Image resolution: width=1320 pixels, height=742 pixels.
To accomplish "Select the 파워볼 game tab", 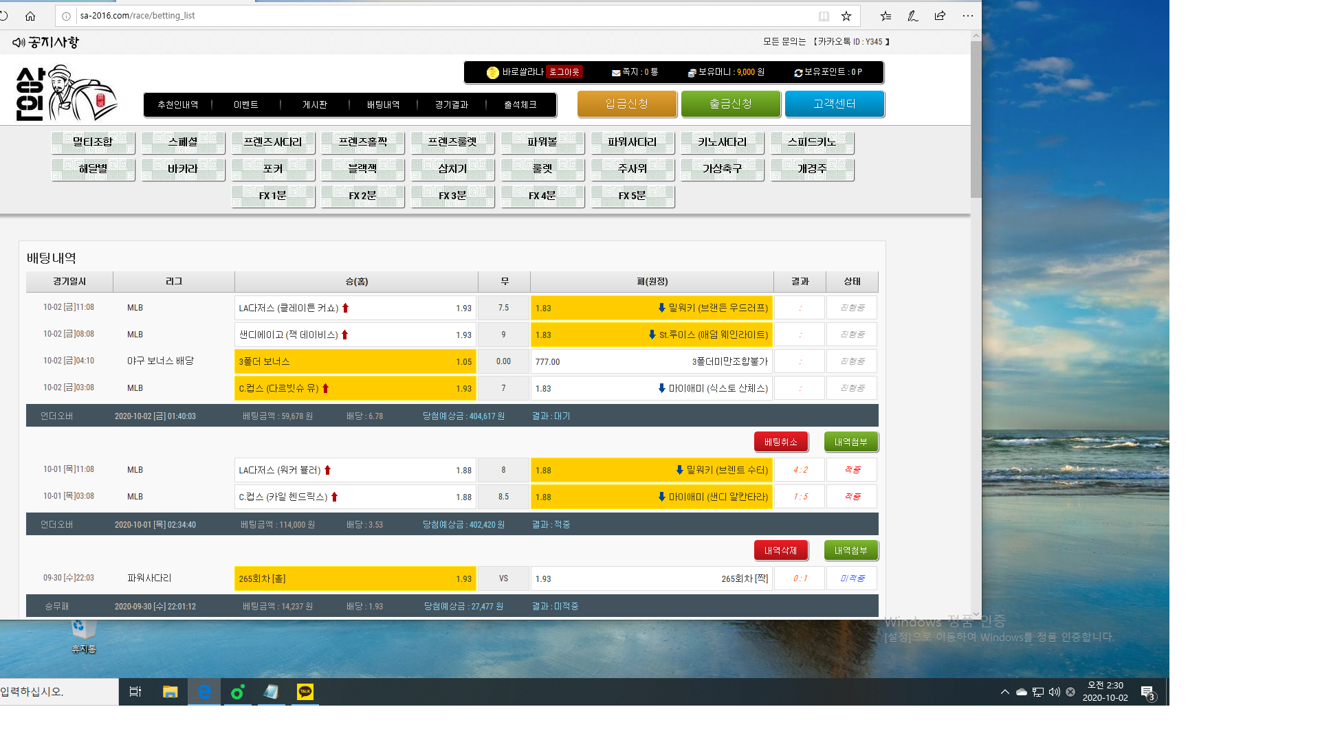I will (542, 142).
